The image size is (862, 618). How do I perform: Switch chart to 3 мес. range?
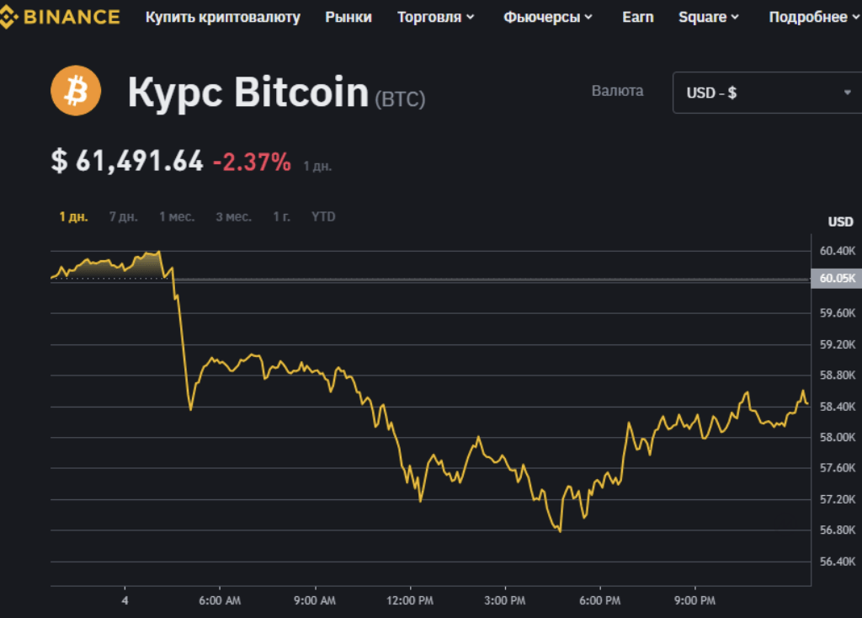click(x=234, y=216)
